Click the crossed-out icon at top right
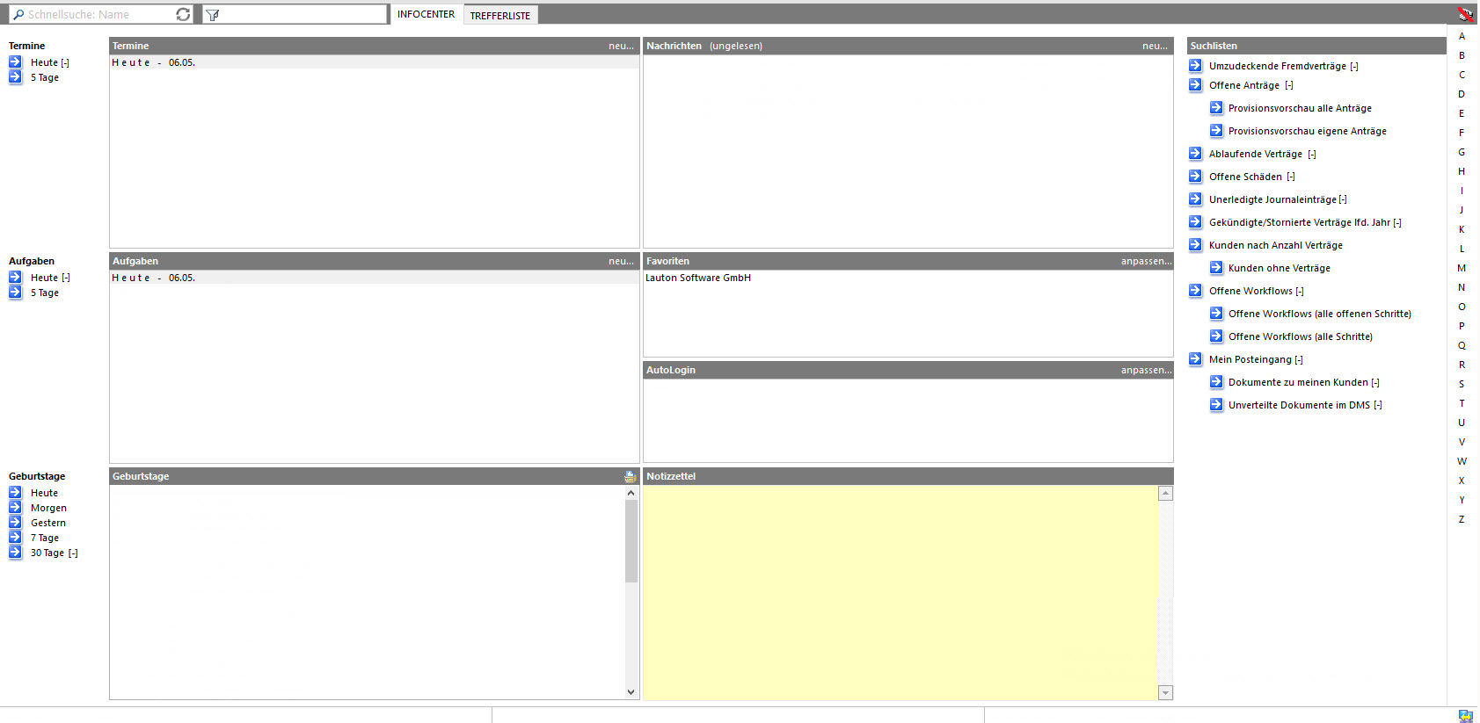 (x=1465, y=14)
